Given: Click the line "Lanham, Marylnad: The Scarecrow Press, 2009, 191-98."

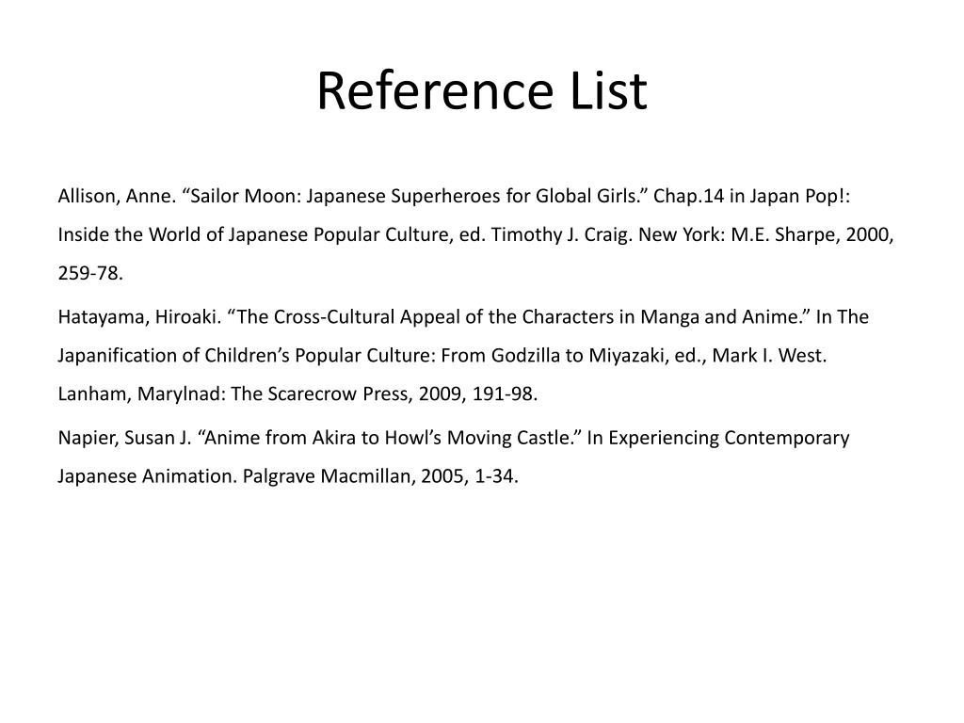Looking at the screenshot, I should click(x=297, y=394).
